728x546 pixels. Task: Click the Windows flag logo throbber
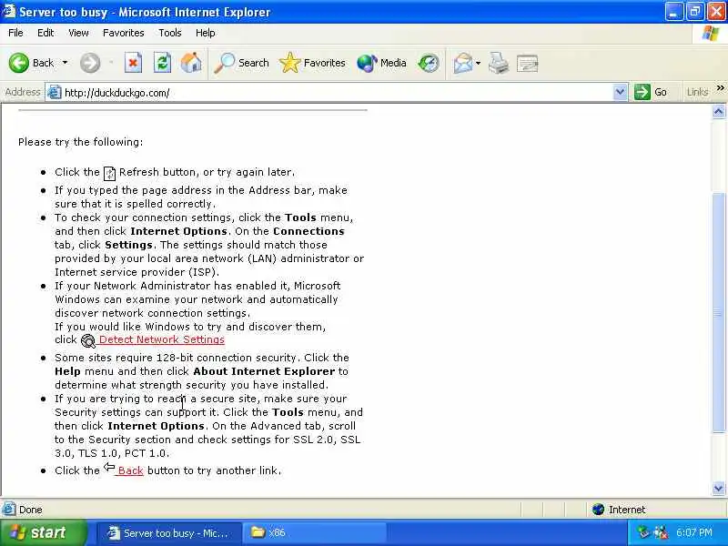(711, 33)
